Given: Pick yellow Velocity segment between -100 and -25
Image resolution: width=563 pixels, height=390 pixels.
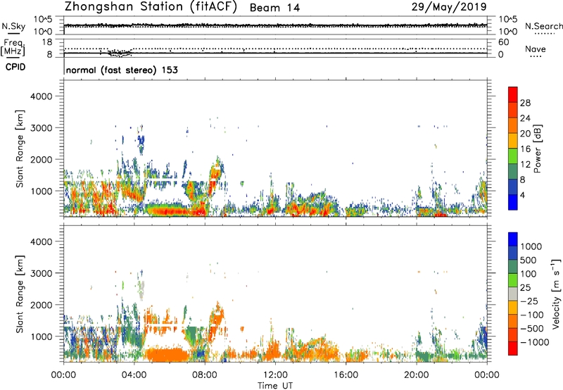Looking at the screenshot, I should click(513, 308).
